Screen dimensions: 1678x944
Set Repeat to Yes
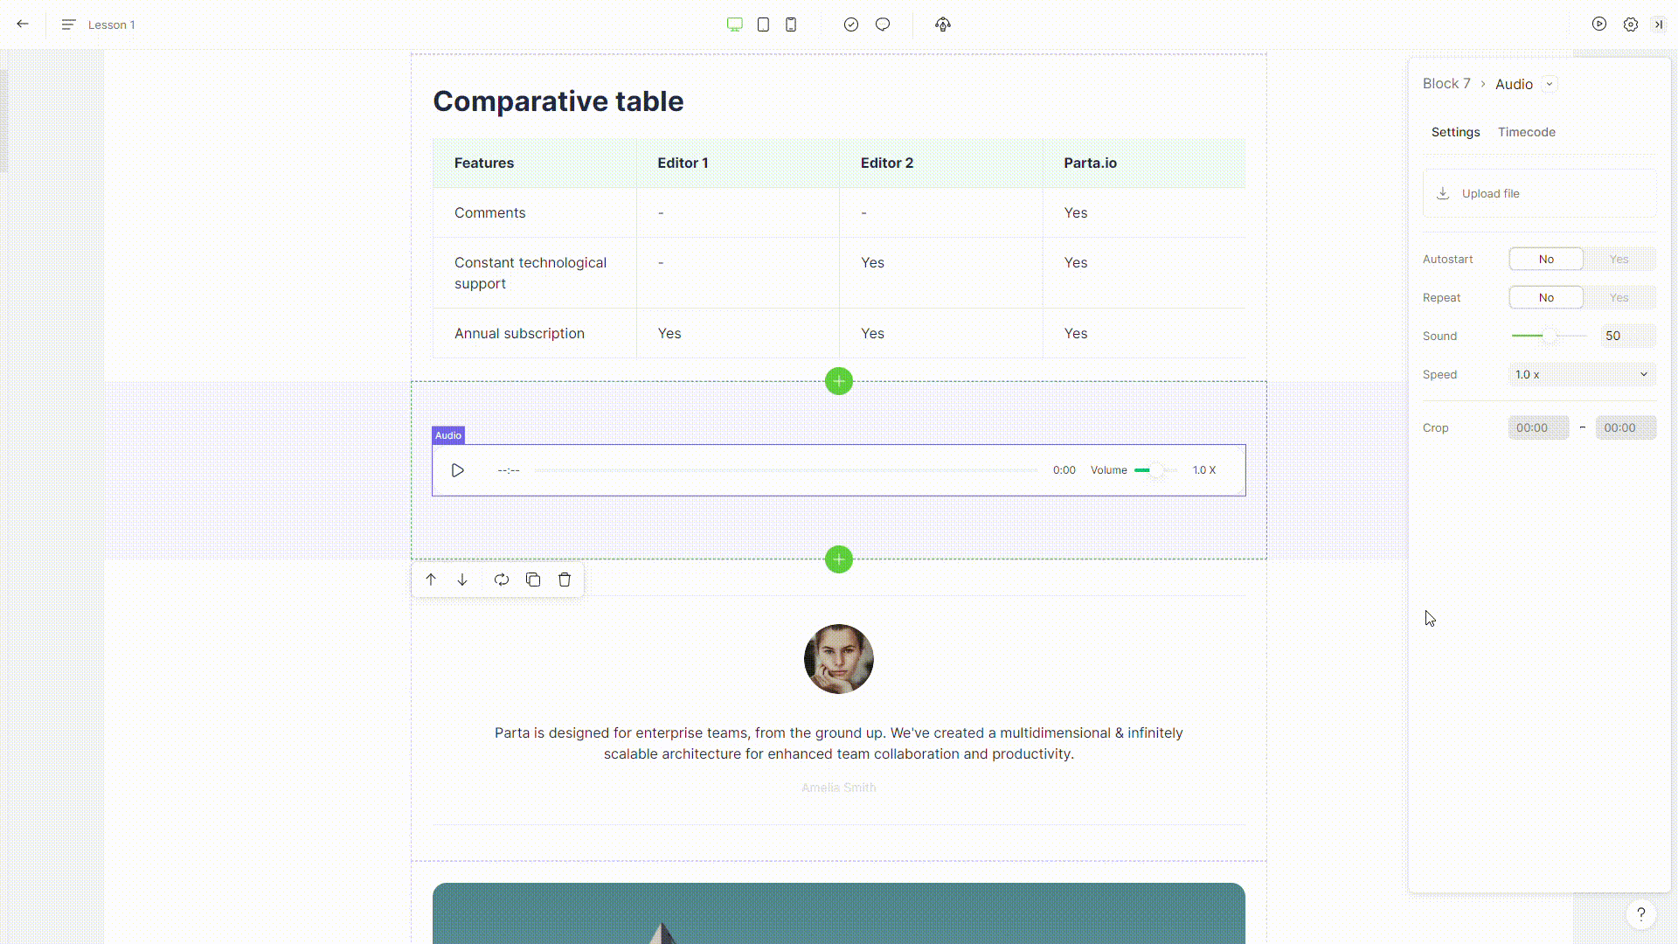(1619, 298)
